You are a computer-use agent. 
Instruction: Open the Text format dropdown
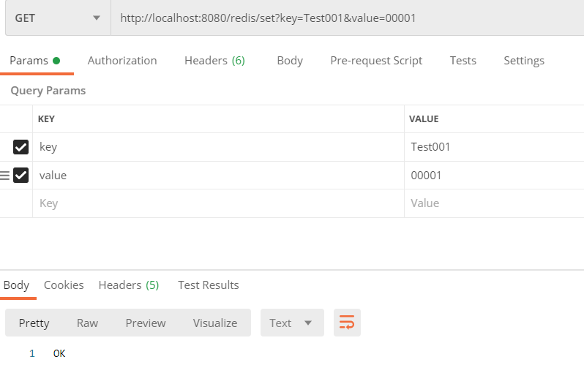point(292,323)
